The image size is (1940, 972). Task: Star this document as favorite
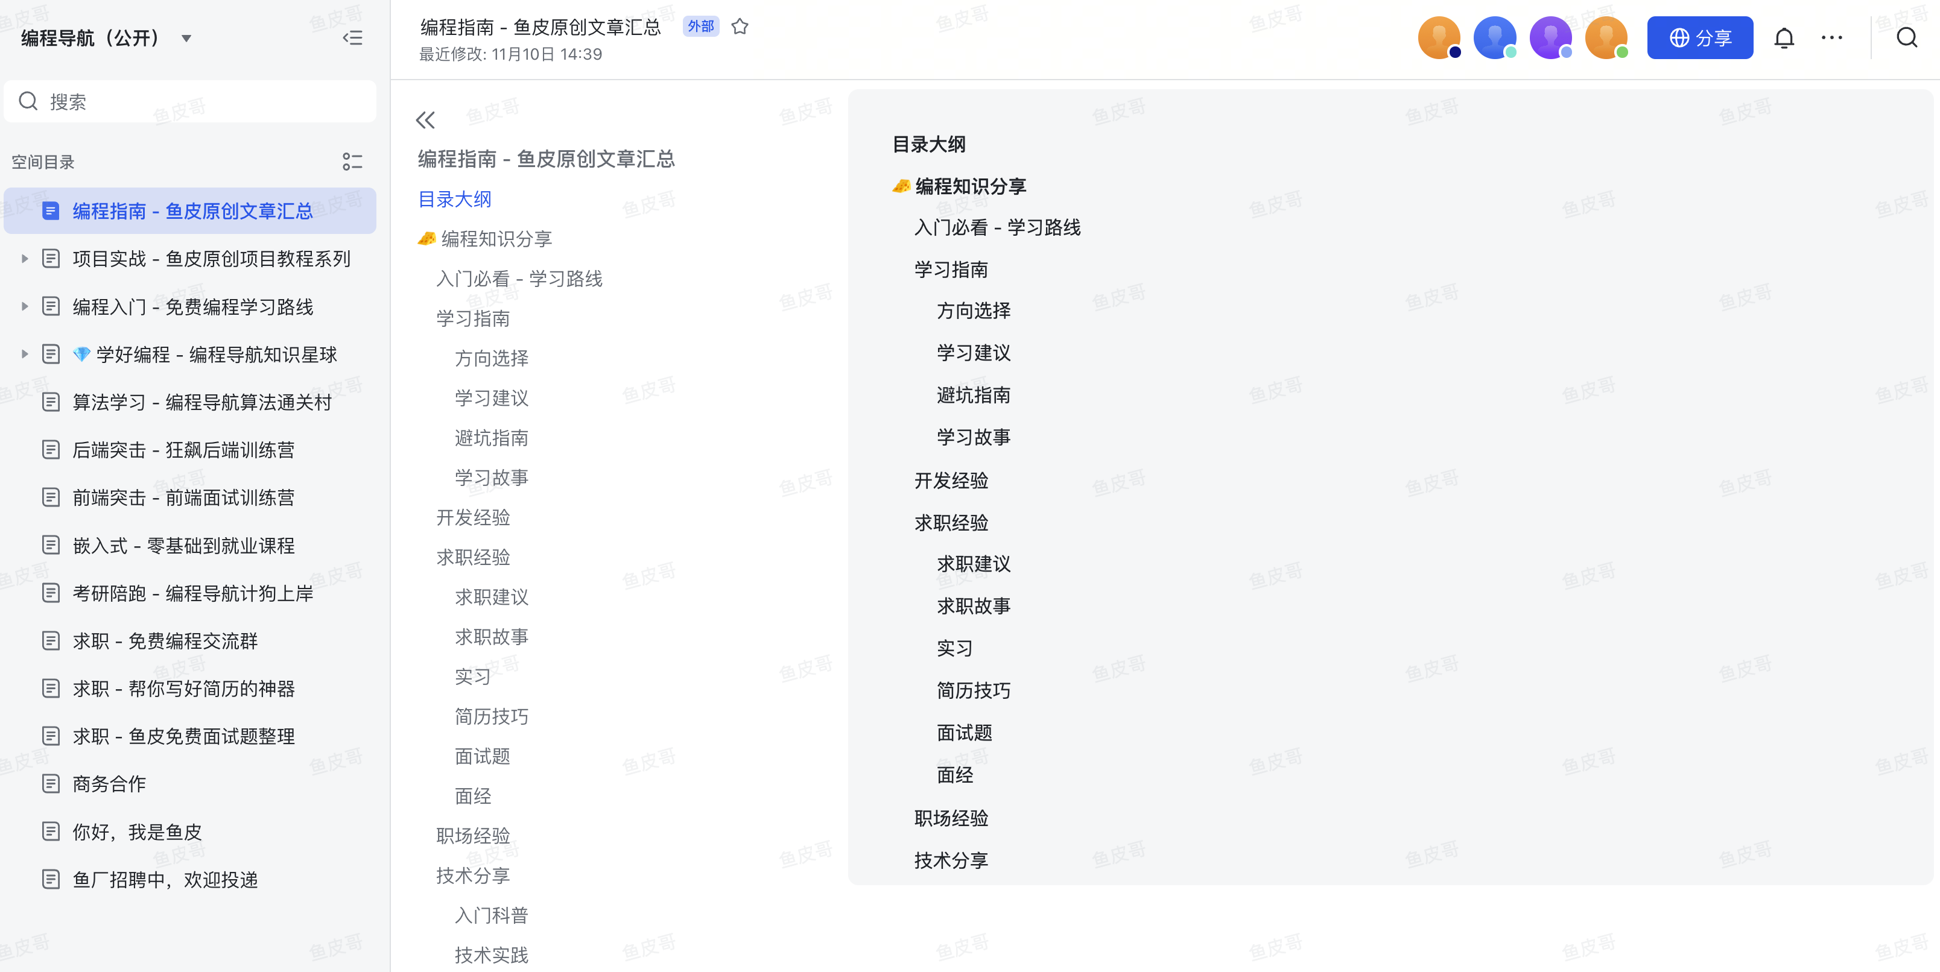[x=740, y=27]
